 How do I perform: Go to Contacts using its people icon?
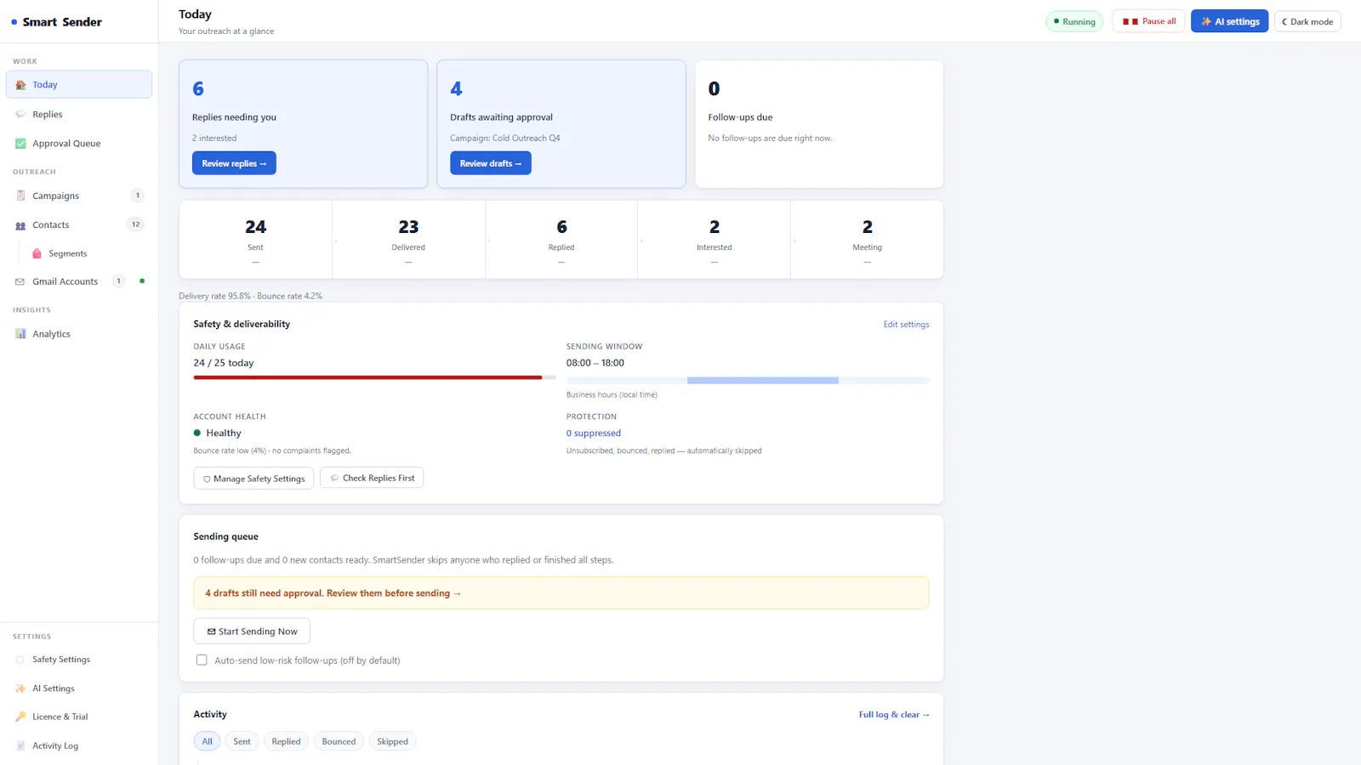tap(20, 225)
